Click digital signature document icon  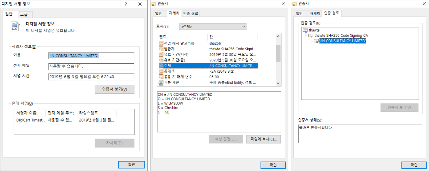coord(15,26)
